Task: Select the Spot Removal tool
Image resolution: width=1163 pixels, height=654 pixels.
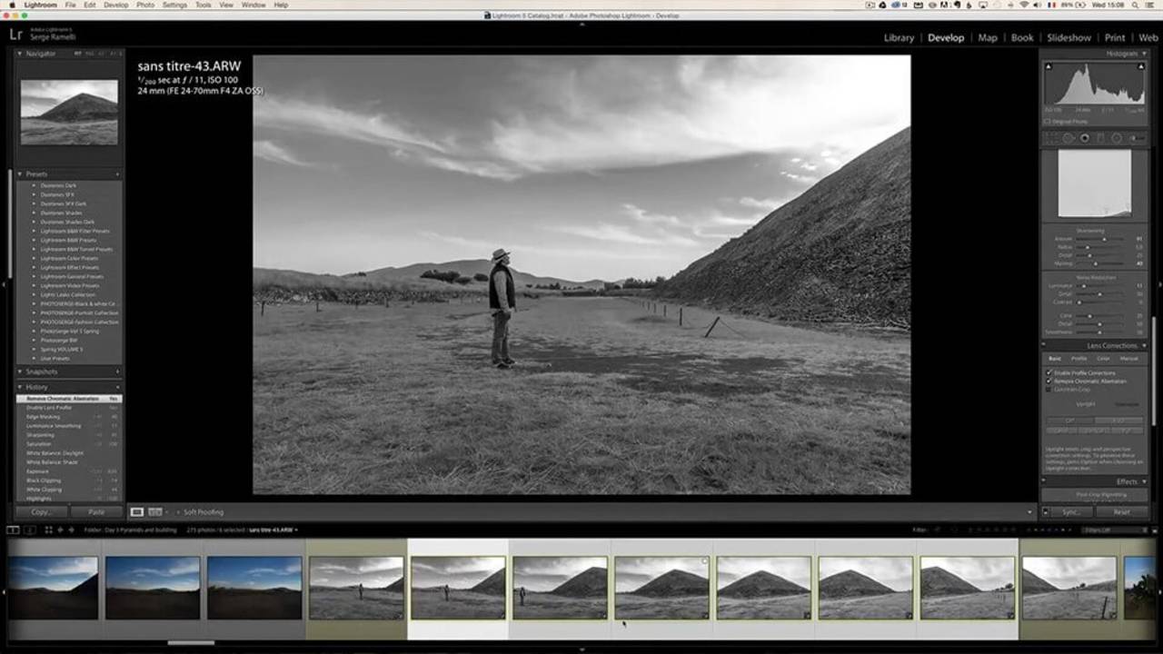Action: [x=1068, y=138]
